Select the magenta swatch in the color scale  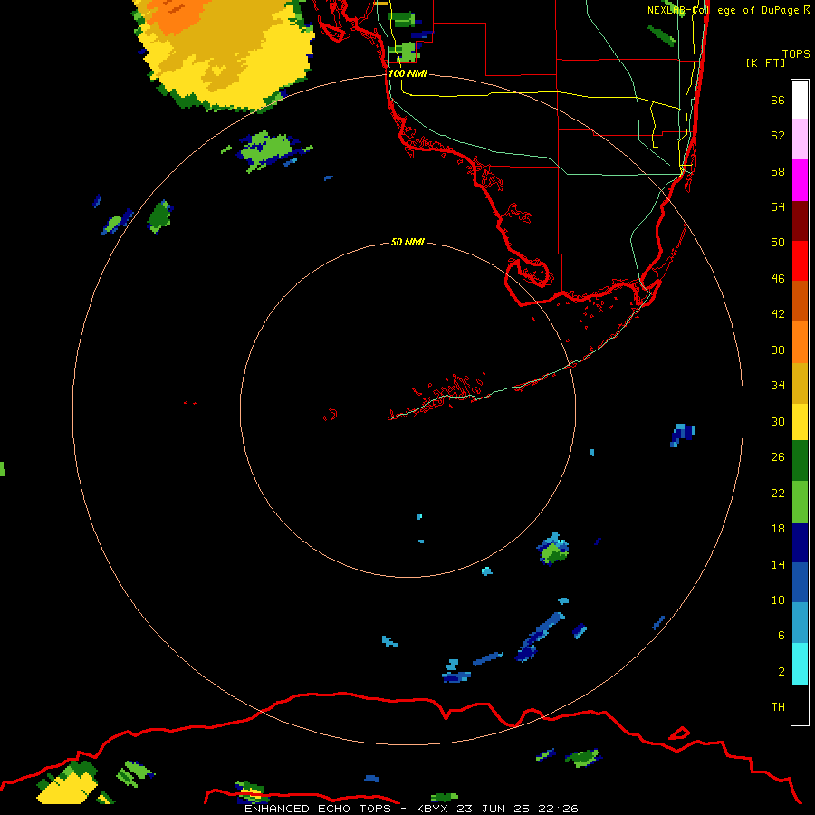800,180
